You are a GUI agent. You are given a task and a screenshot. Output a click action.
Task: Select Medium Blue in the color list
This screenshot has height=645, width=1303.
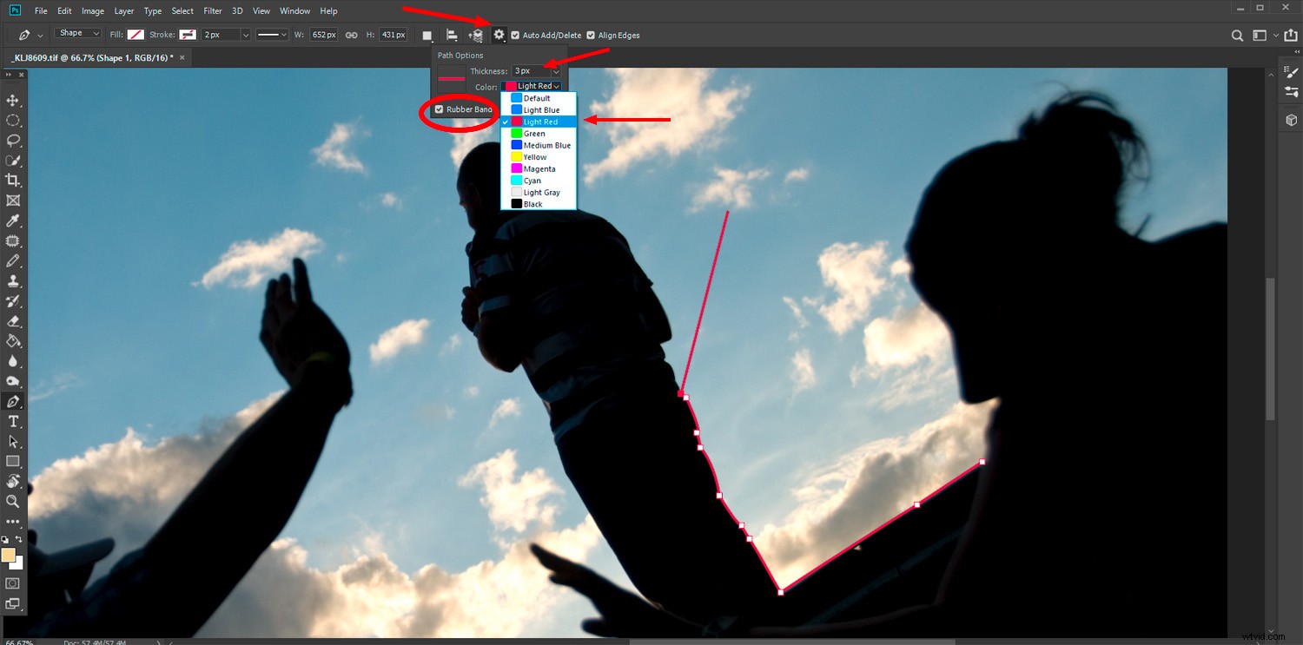[542, 145]
